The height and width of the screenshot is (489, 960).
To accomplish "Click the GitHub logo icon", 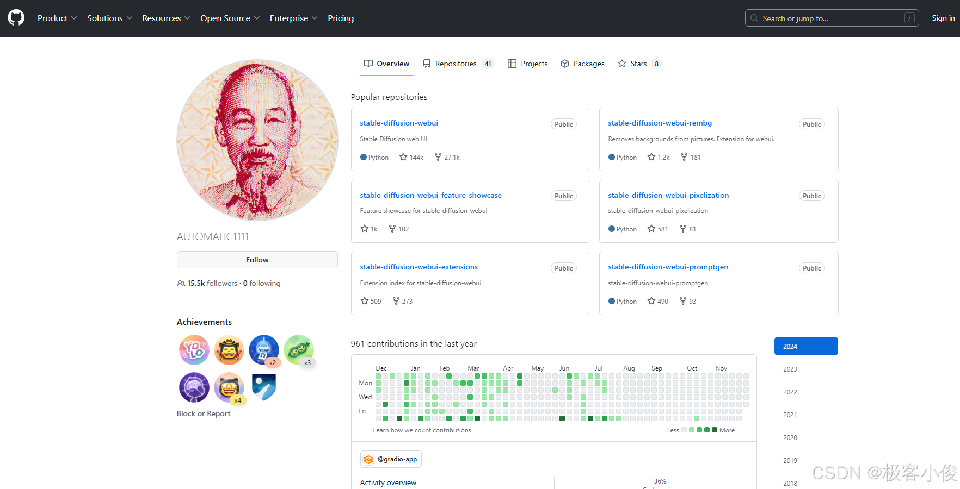I will tap(16, 18).
